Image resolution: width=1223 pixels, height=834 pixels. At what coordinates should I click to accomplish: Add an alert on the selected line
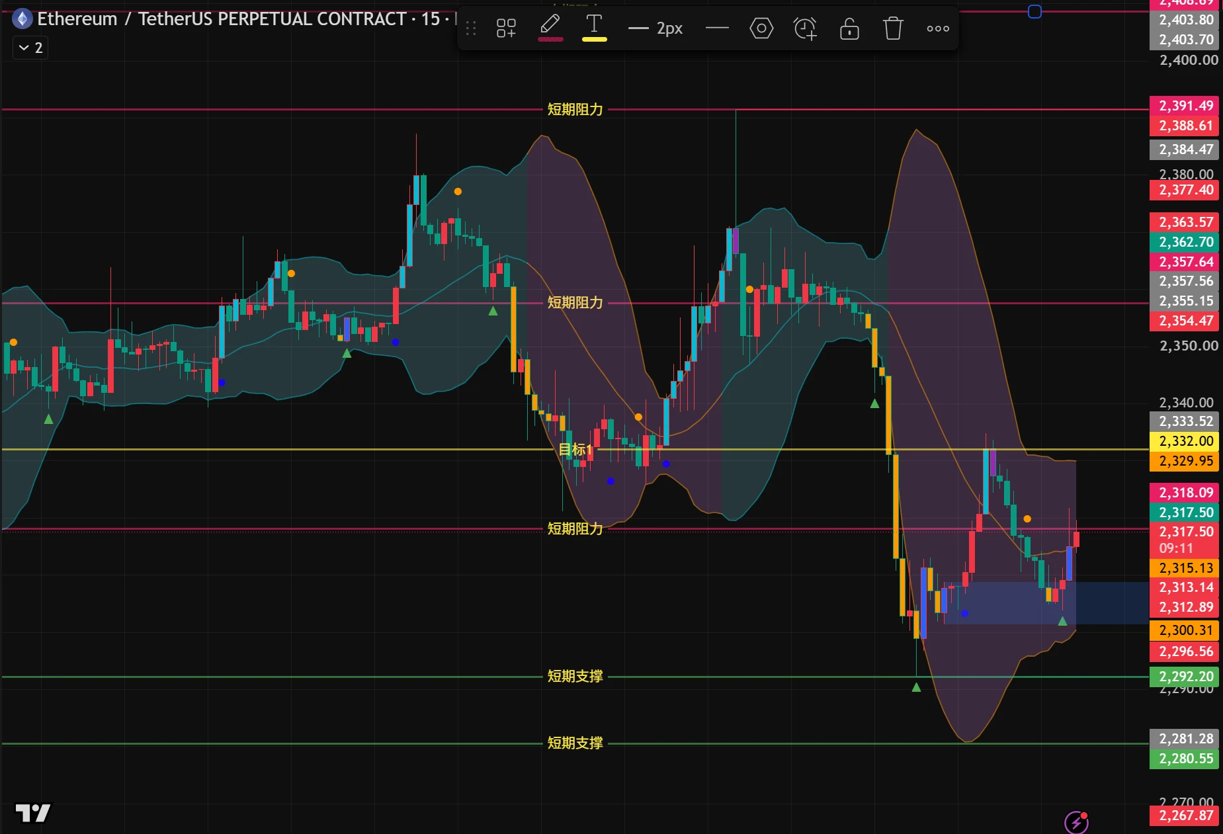[805, 28]
